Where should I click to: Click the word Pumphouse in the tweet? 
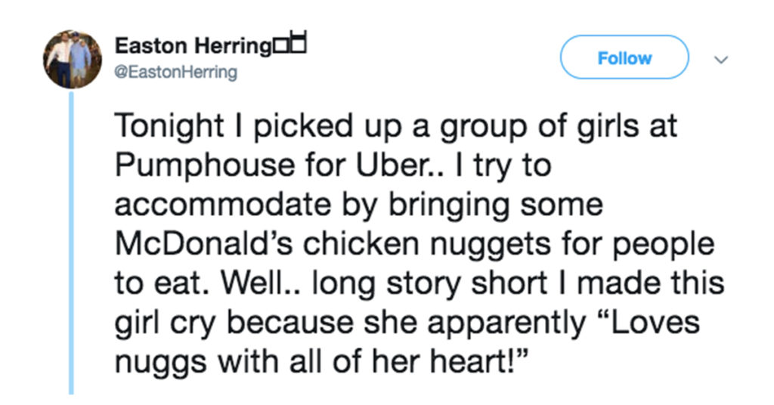[205, 165]
